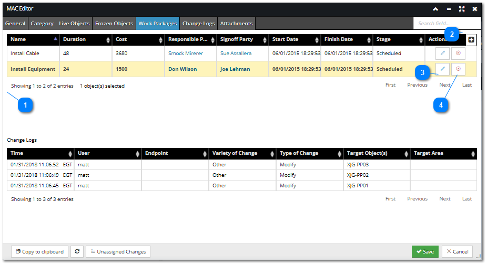Sort work packages by Duration
487x265 pixels.
click(x=86, y=39)
